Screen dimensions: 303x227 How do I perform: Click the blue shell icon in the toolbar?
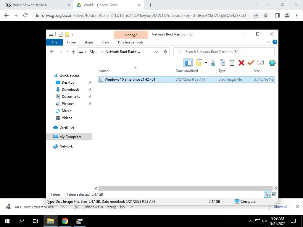[x=272, y=63]
